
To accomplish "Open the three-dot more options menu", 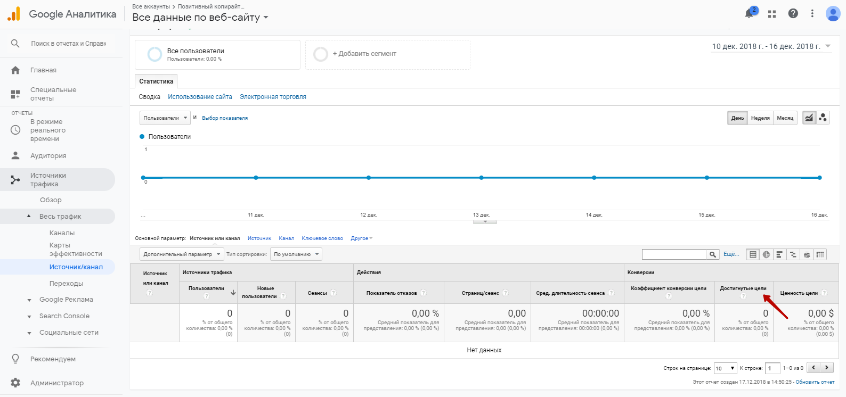I will [812, 13].
